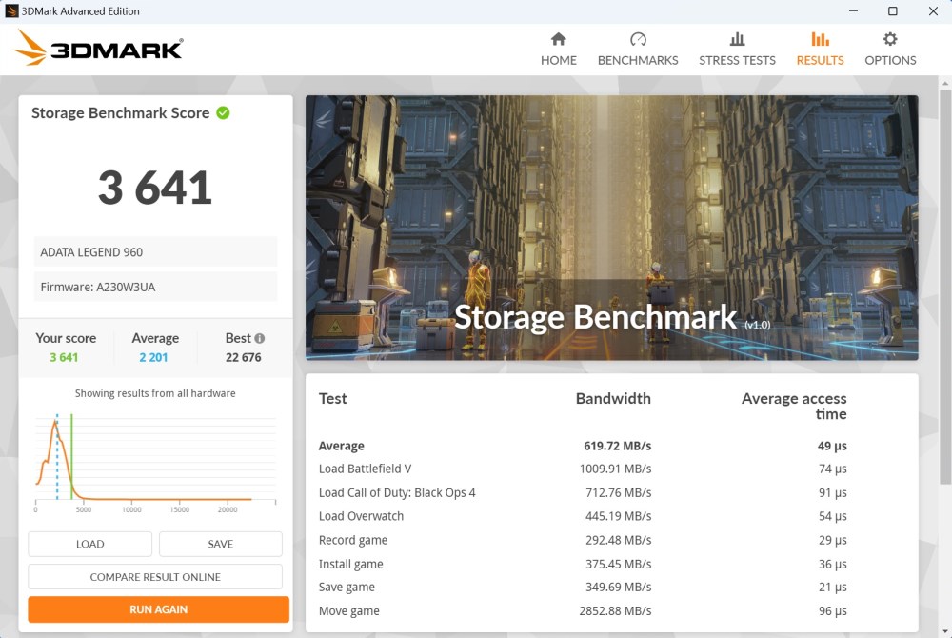Click the vertical scrollbar on the right
The image size is (952, 638).
(944, 286)
